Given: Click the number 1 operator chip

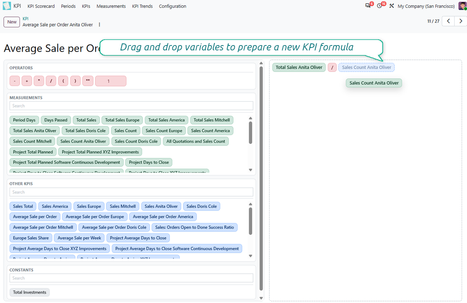Looking at the screenshot, I should coord(111,81).
